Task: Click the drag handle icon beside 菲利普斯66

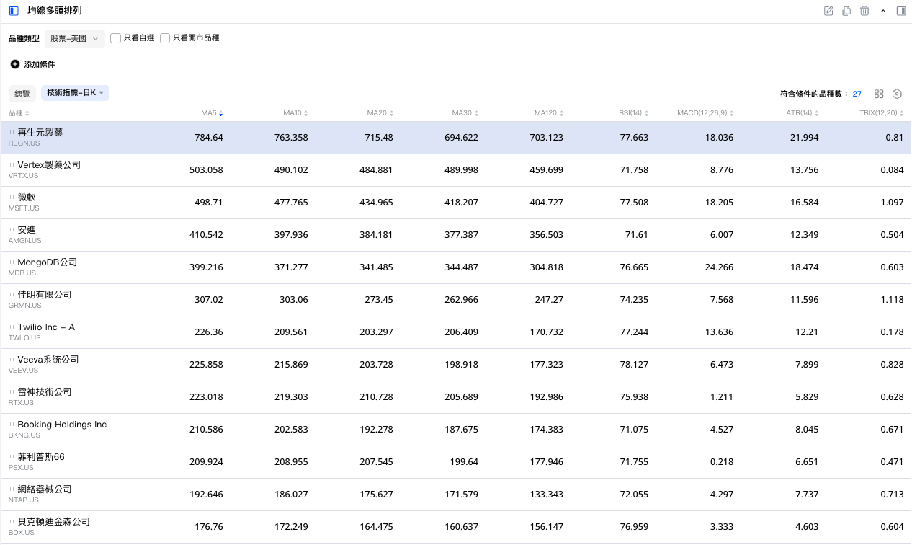Action: [12, 456]
